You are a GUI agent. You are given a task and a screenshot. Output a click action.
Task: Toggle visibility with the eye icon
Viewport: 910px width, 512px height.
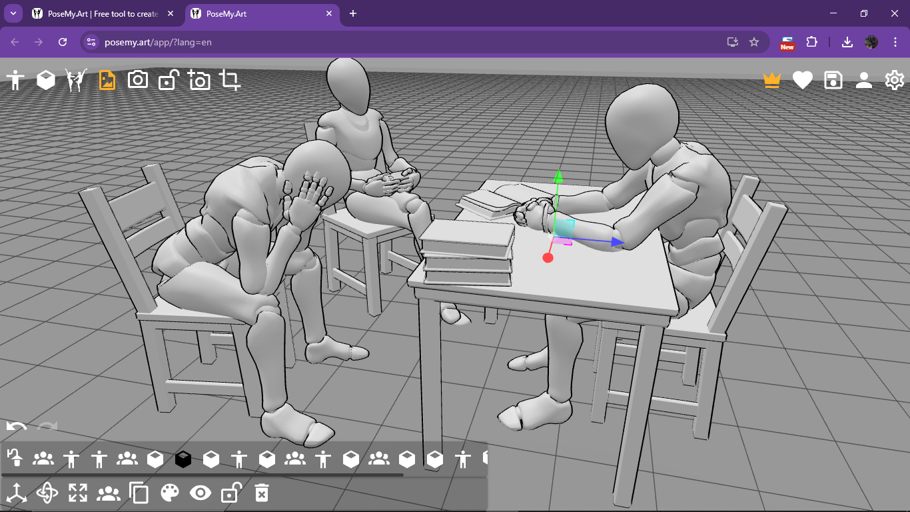tap(201, 493)
